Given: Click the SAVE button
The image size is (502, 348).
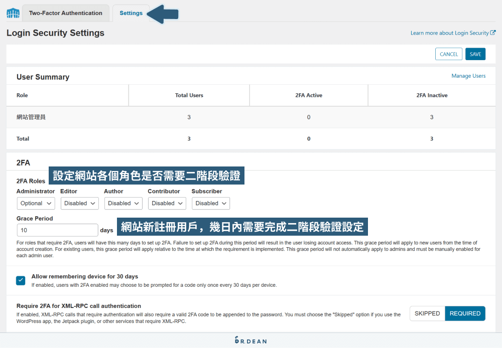Looking at the screenshot, I should click(475, 54).
